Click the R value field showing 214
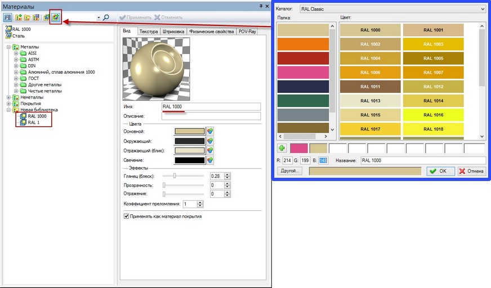Image resolution: width=491 pixels, height=288 pixels. [x=287, y=160]
